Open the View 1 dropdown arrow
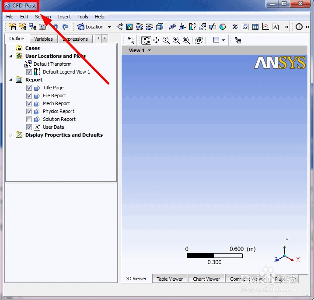The image size is (314, 300). click(x=150, y=50)
